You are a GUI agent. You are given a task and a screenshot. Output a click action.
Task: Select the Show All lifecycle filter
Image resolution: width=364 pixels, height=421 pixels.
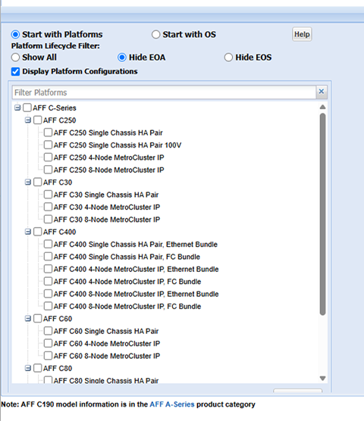15,58
